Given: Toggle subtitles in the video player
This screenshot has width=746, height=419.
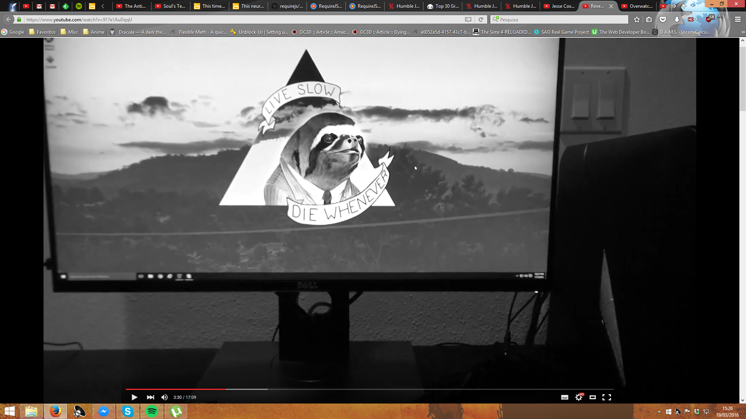Looking at the screenshot, I should pos(565,397).
